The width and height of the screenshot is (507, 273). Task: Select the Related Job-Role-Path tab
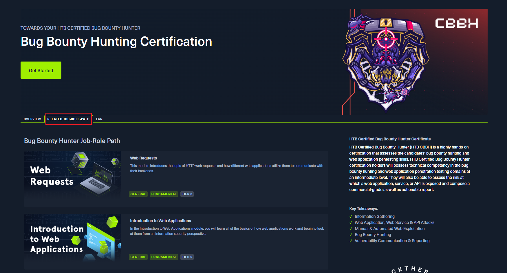point(68,119)
